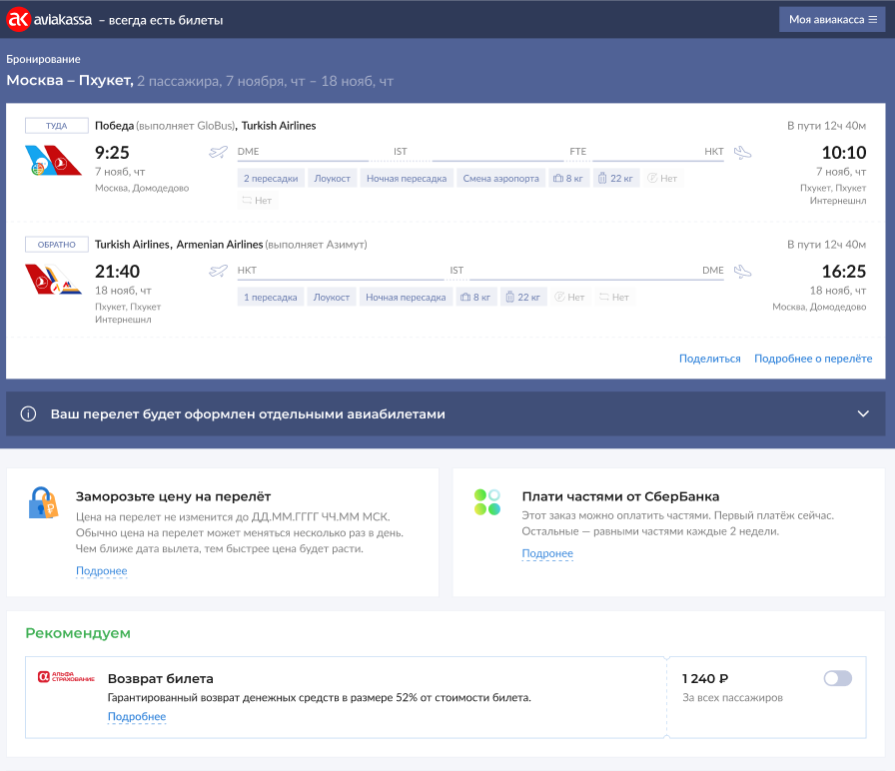Click landing plane icon next to 16:25
Viewport: 895px width, 771px height.
point(742,271)
